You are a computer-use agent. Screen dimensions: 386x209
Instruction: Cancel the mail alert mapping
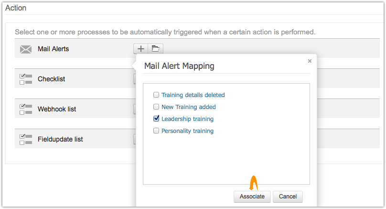pos(288,197)
